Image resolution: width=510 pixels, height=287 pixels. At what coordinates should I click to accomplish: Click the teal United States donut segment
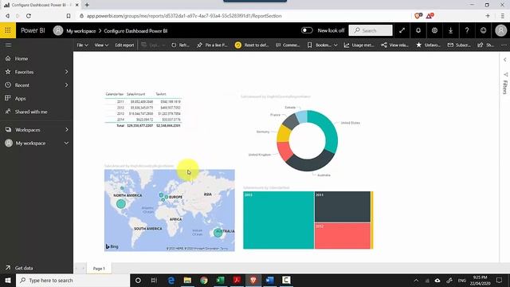tap(328, 128)
